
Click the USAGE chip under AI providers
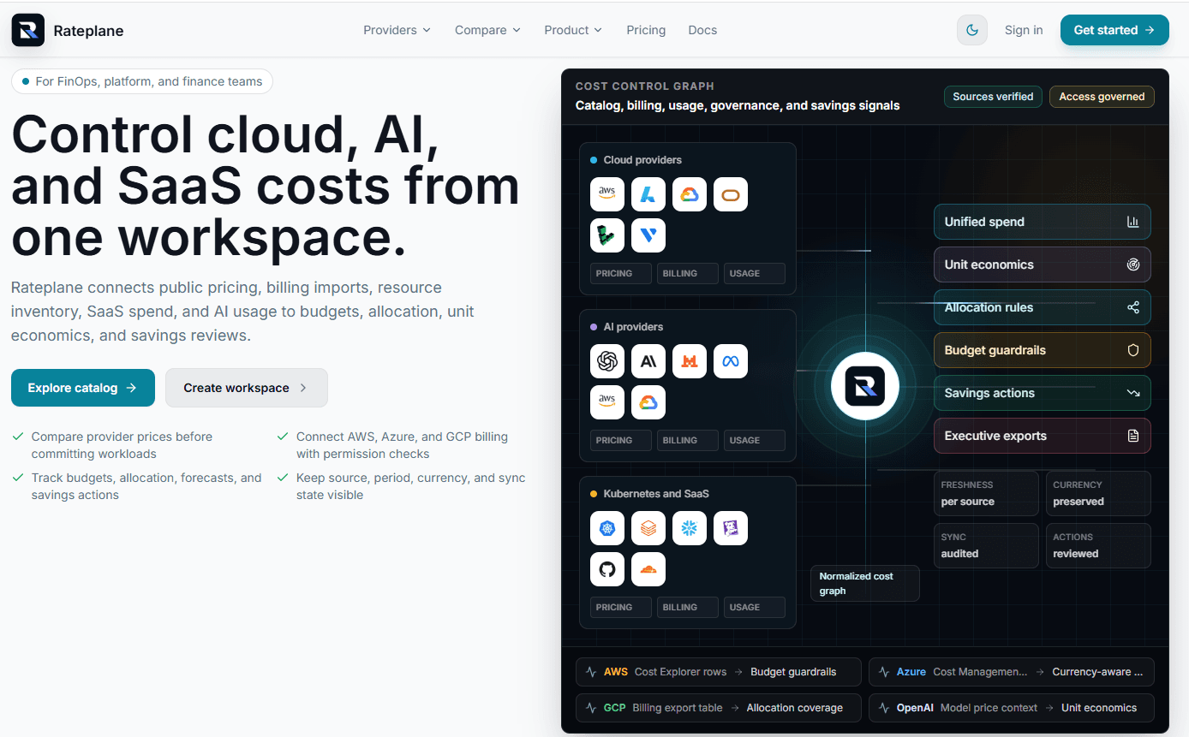point(755,440)
